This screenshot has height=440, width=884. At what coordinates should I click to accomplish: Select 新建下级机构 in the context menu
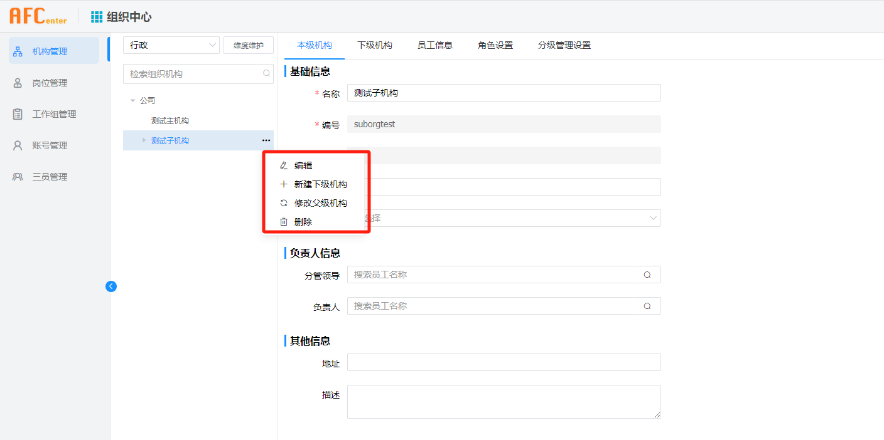[320, 184]
